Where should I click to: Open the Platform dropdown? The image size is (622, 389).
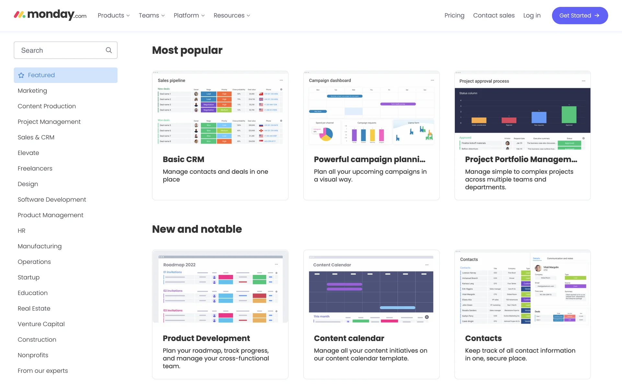189,16
